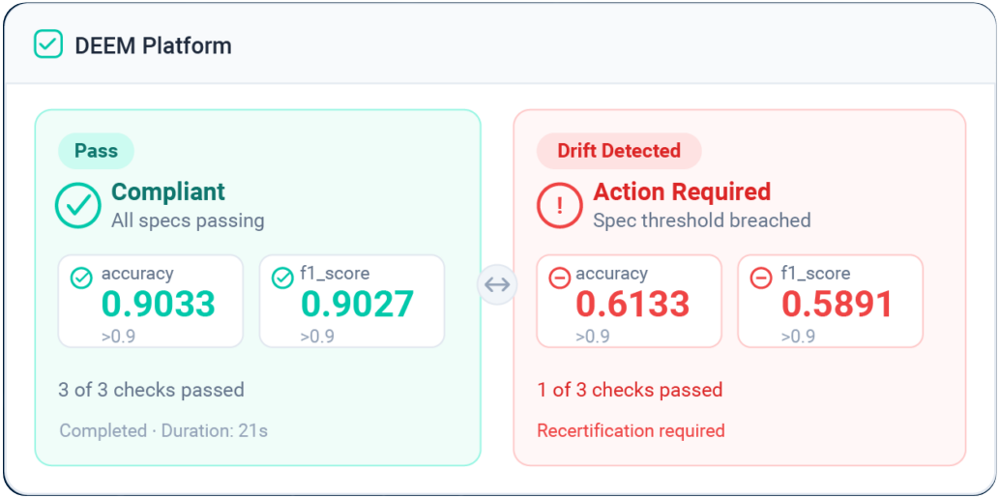Click 'Completed · Duration: 21s' text
This screenshot has width=1000, height=499.
[x=163, y=430]
